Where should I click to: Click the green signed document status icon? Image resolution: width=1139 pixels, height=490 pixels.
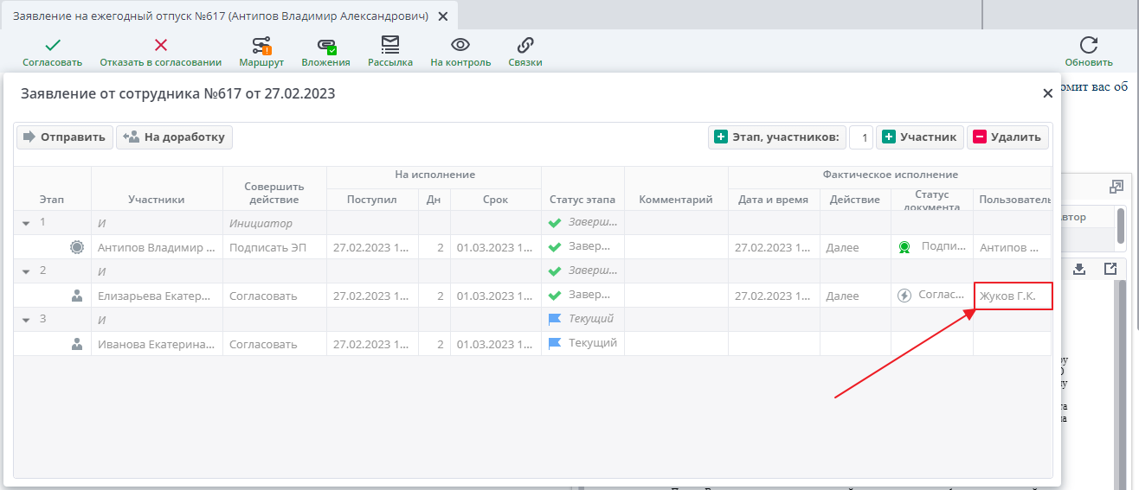coord(904,247)
